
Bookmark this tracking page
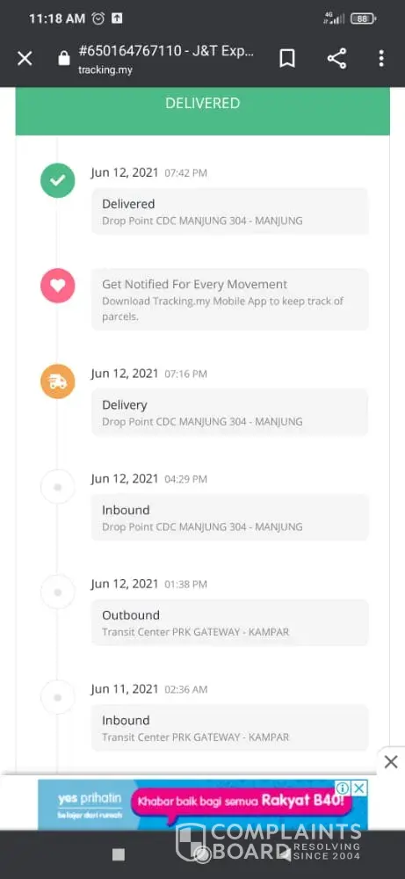287,58
